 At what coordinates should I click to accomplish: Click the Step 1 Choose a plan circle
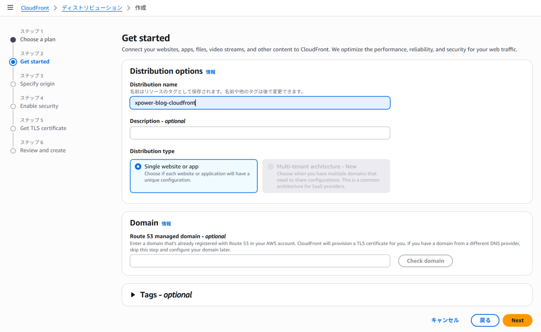(x=13, y=40)
